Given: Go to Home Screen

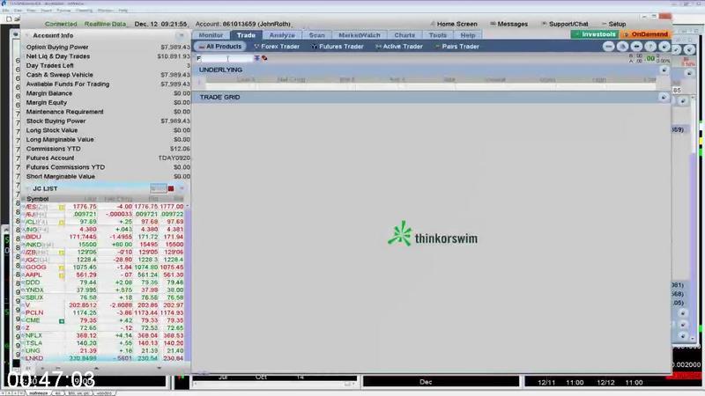Looking at the screenshot, I should click(454, 24).
